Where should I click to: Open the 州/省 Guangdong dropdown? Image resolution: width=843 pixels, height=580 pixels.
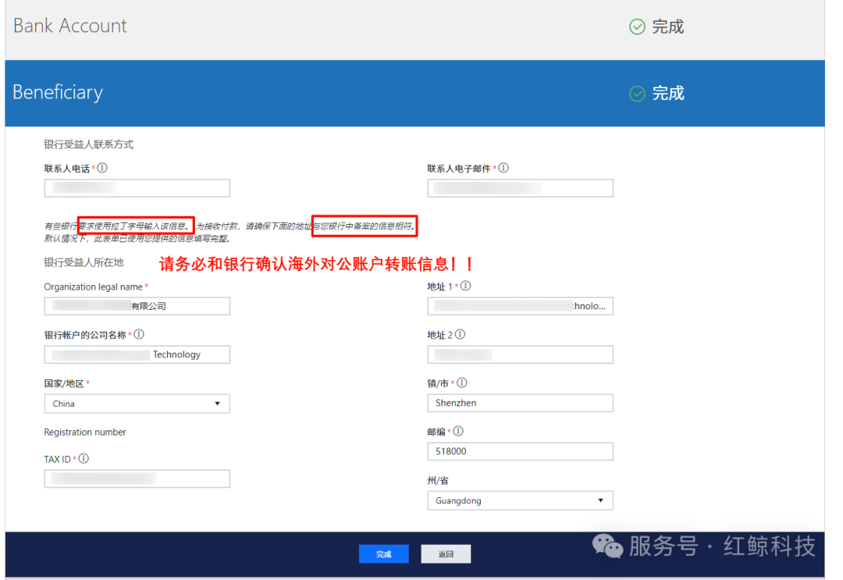coord(521,500)
